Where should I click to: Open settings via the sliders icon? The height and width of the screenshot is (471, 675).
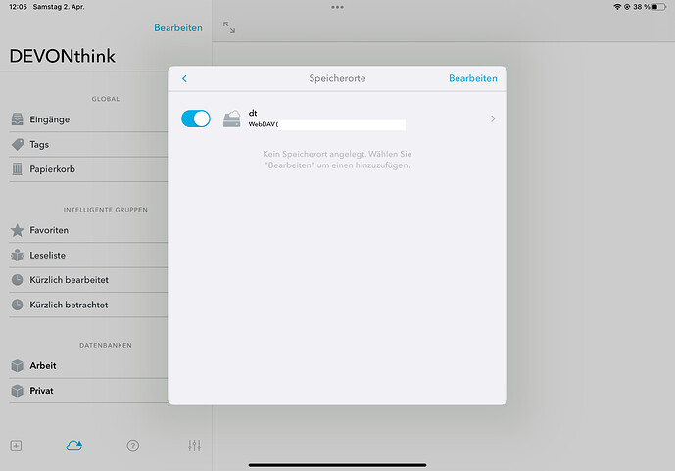194,446
